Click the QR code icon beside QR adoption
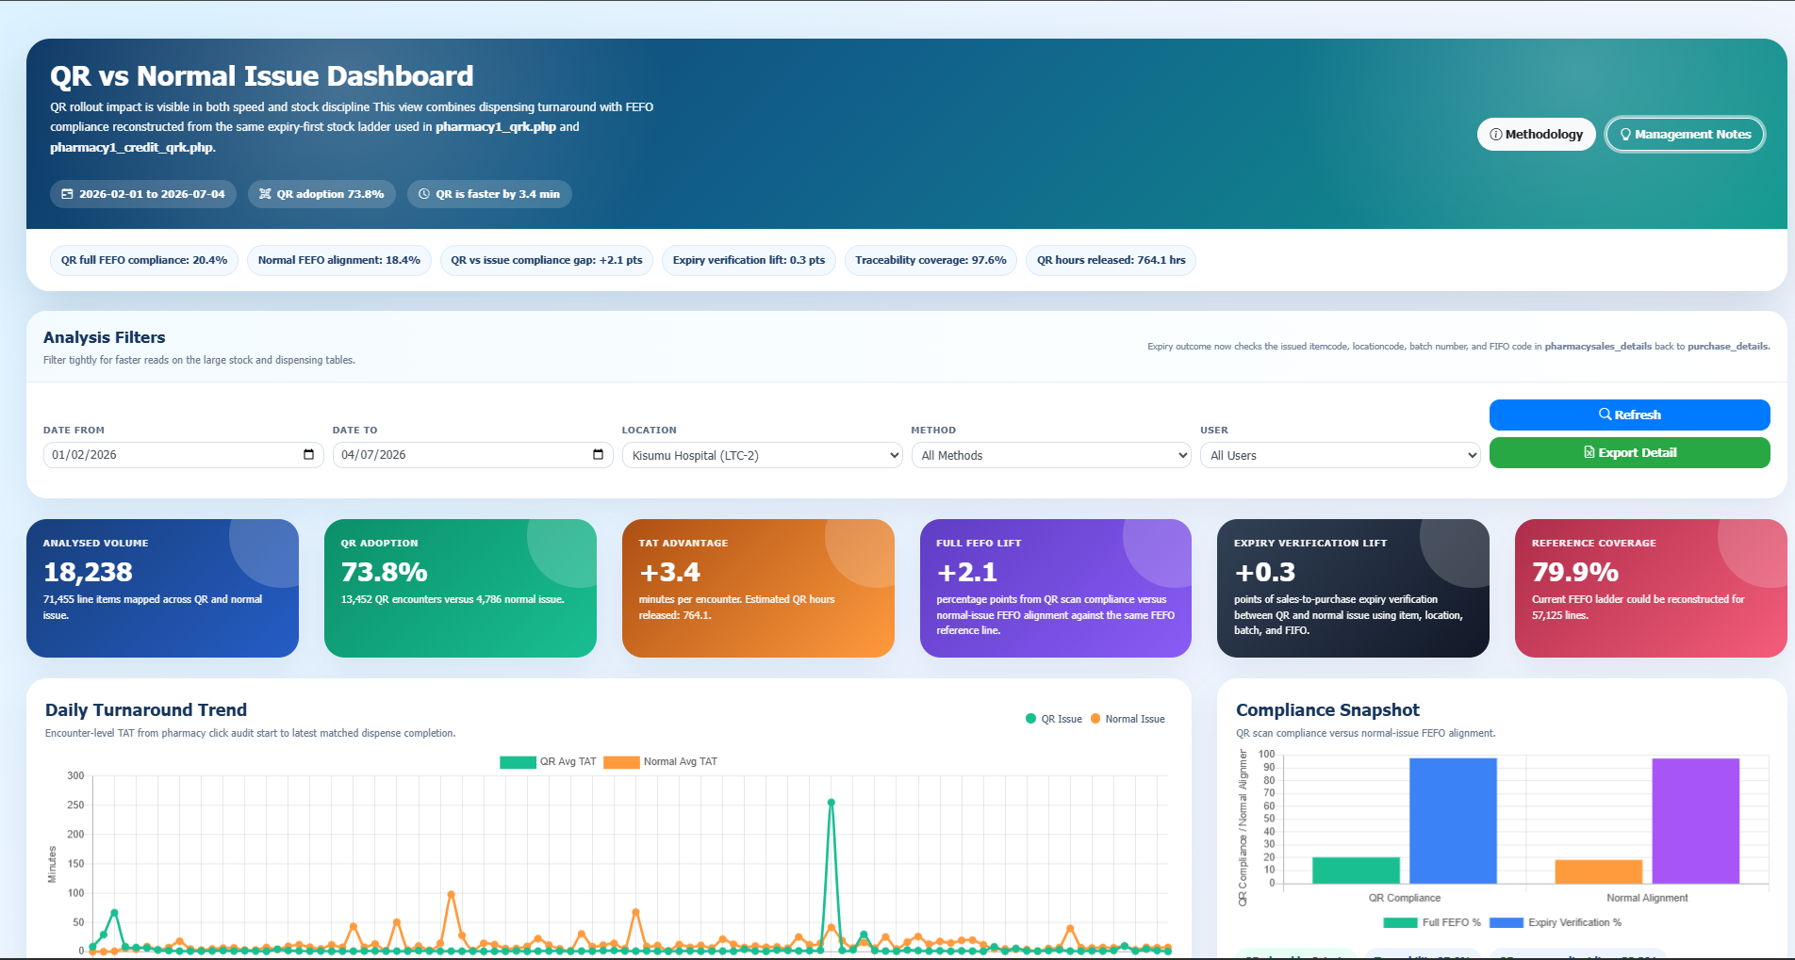1795x960 pixels. click(x=265, y=194)
